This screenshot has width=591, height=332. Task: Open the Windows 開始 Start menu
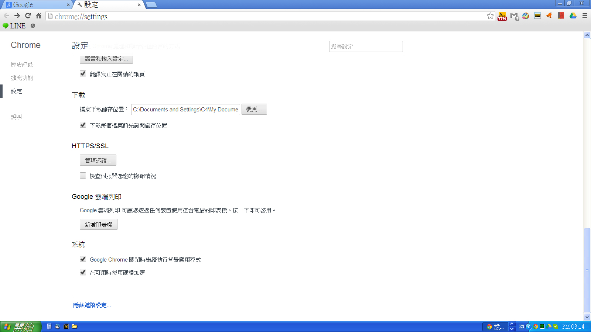(20, 326)
